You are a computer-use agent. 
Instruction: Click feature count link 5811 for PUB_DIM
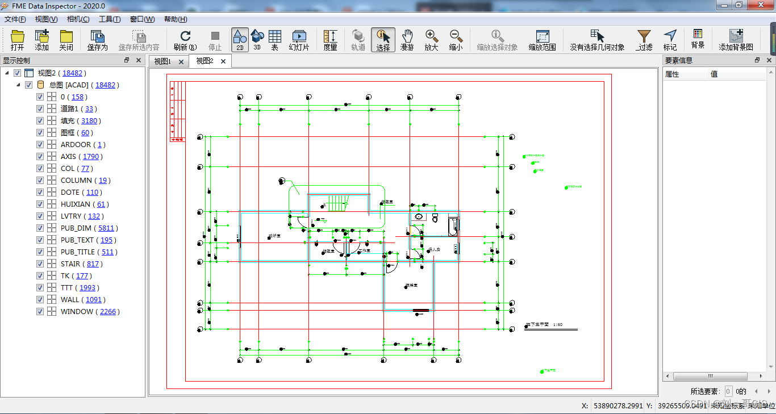[106, 228]
